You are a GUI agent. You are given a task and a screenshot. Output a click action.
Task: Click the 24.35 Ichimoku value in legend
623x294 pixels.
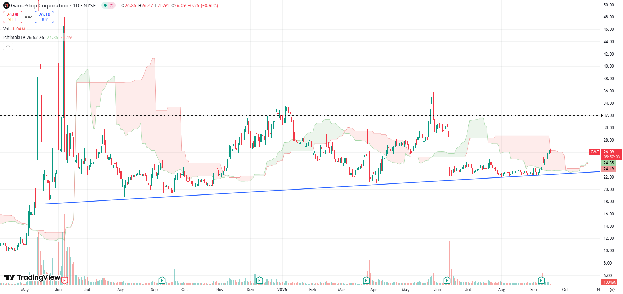click(52, 37)
